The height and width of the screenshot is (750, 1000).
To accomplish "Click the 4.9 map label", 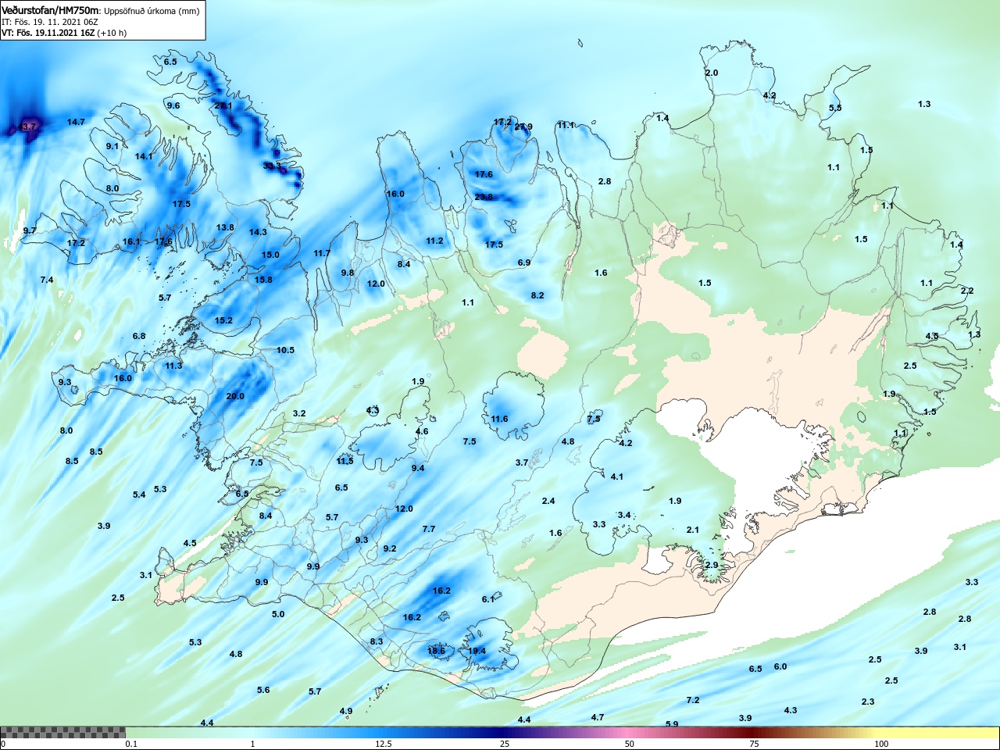I will (346, 711).
